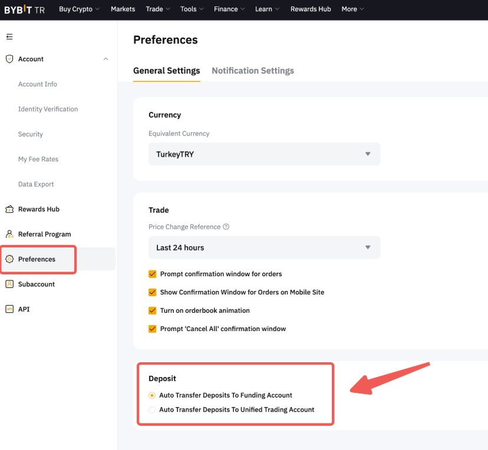Image resolution: width=488 pixels, height=450 pixels.
Task: Open the Buy Crypto menu
Action: click(x=79, y=9)
